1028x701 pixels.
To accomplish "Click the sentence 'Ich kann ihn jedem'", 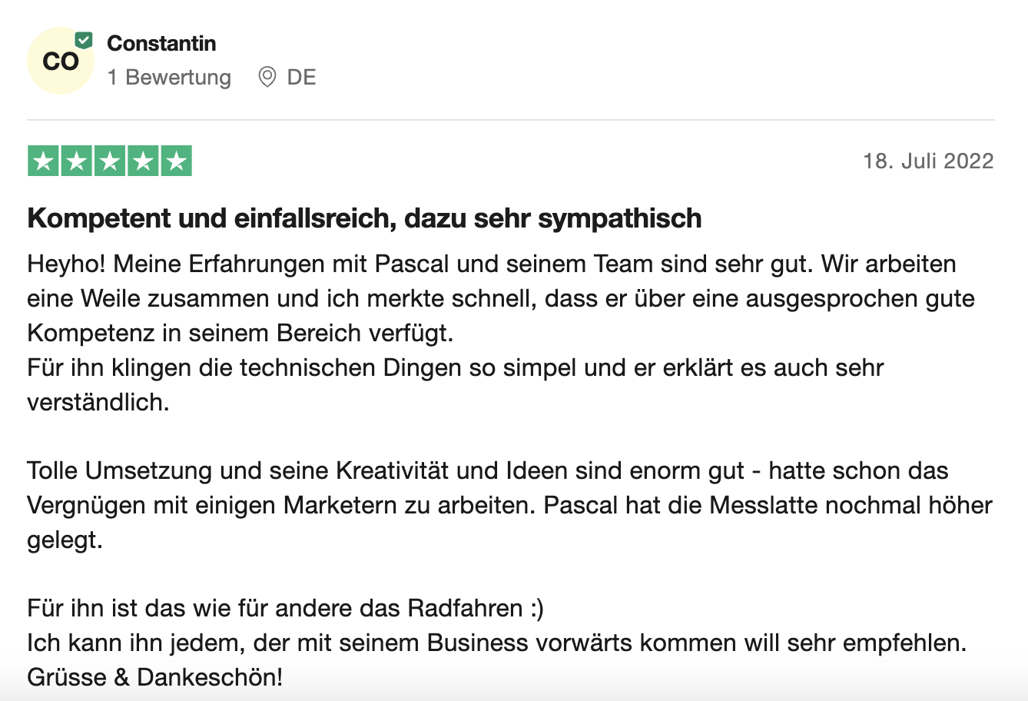I will pyautogui.click(x=496, y=643).
